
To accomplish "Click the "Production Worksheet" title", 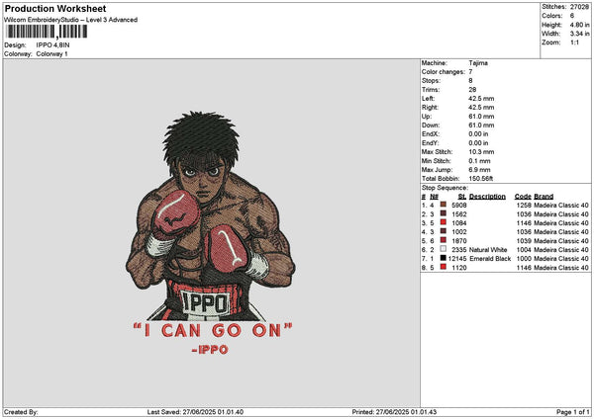I will pyautogui.click(x=55, y=8).
